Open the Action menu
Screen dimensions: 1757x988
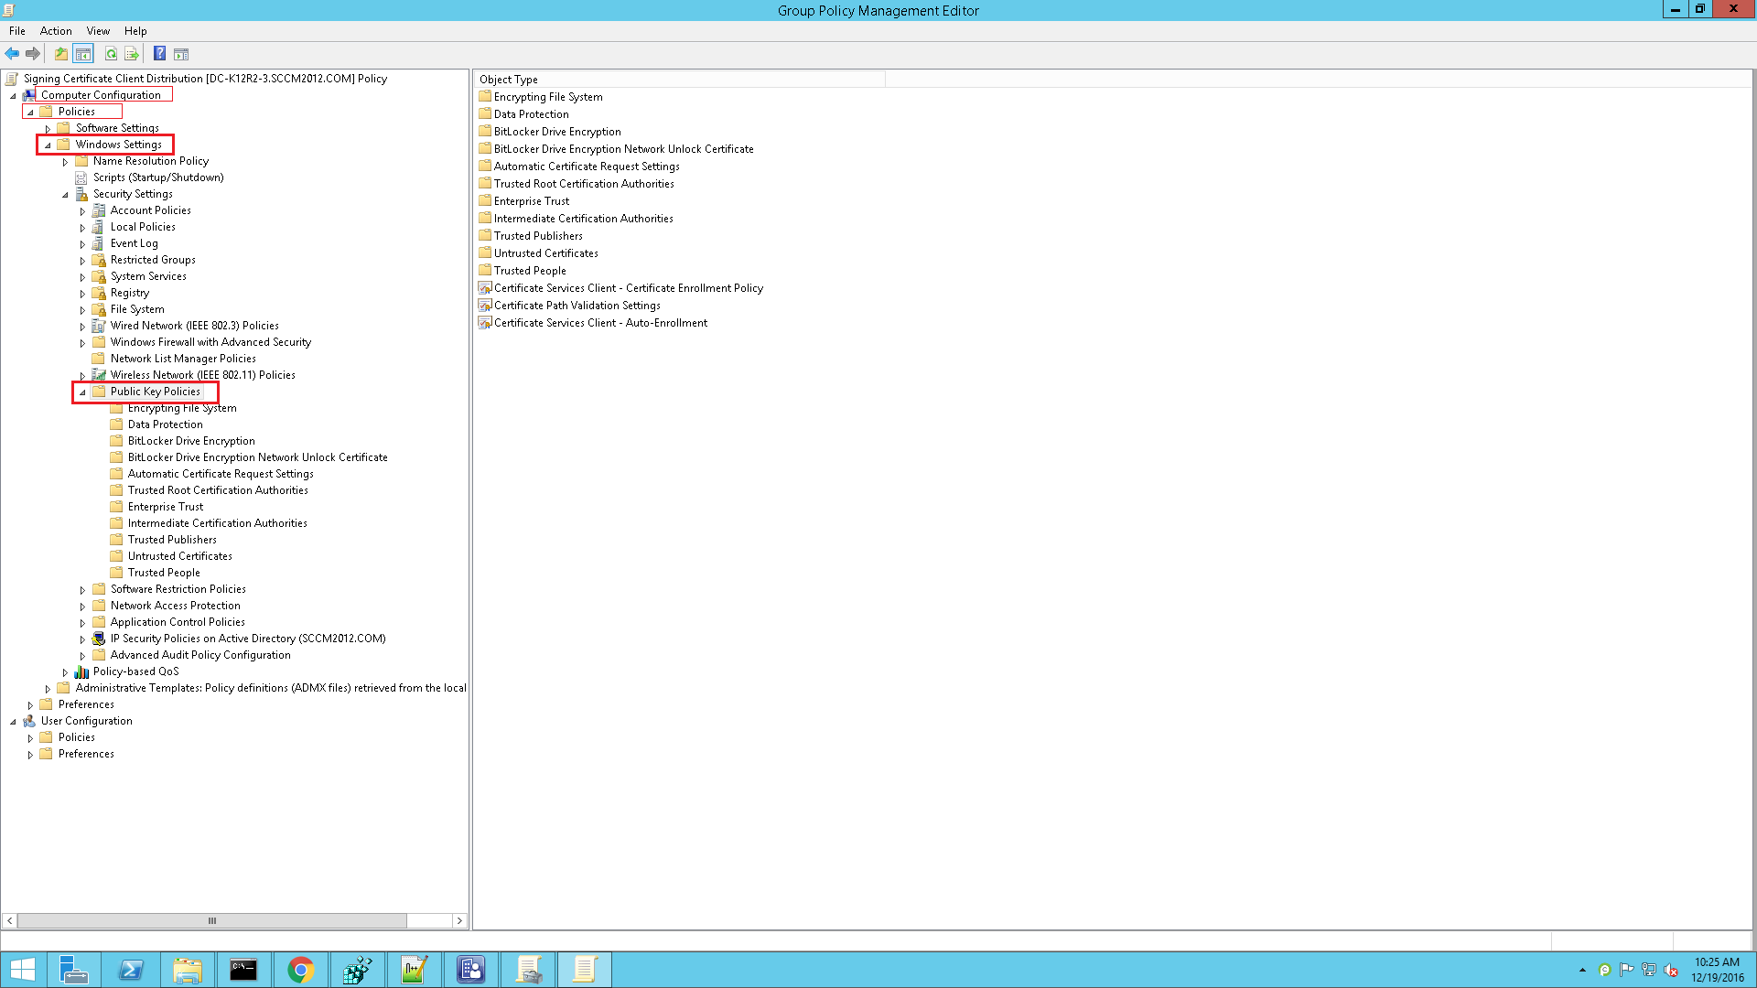(x=56, y=30)
